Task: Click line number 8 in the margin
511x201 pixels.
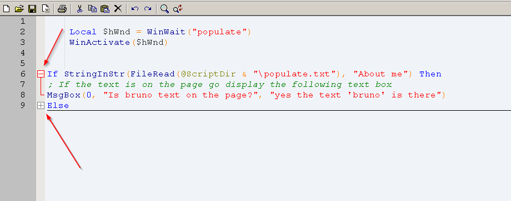Action: tap(22, 95)
